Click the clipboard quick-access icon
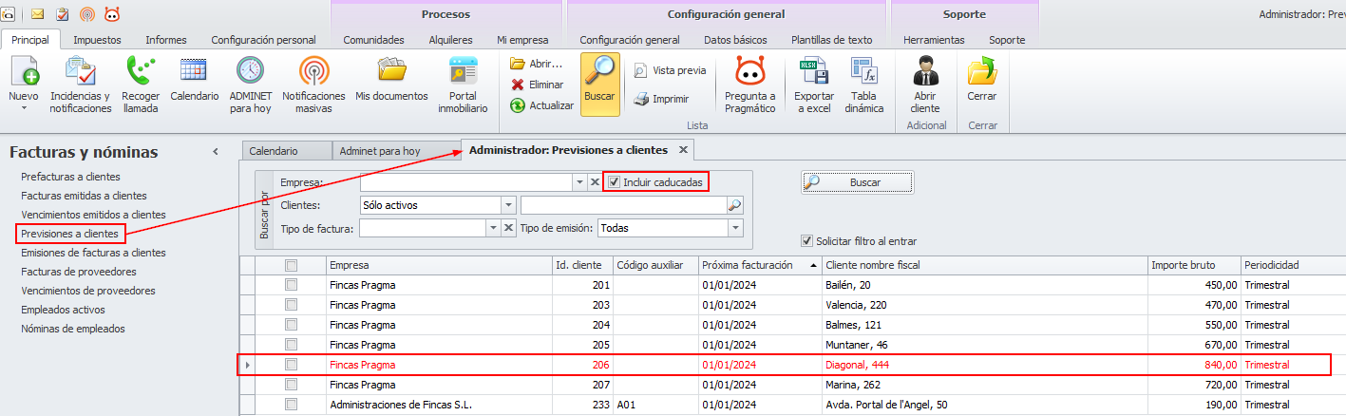 point(63,14)
